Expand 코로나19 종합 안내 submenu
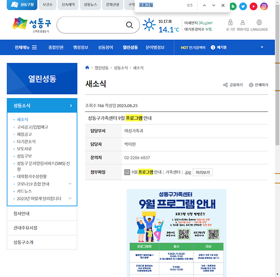Viewport: 280px width, 277px height. 70,184
